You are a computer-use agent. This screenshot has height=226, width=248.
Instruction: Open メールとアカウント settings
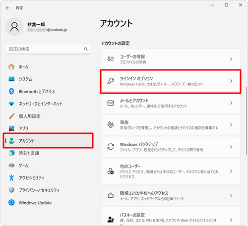coord(171,103)
